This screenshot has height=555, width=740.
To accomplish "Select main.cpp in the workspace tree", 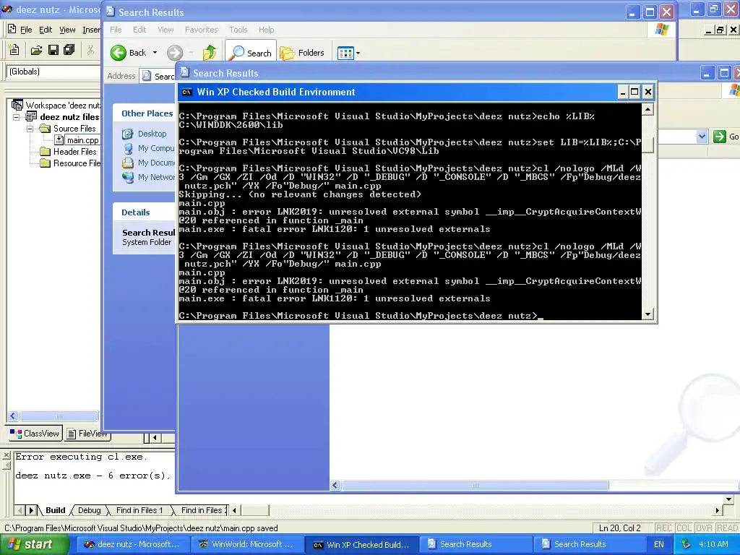I will (x=82, y=140).
